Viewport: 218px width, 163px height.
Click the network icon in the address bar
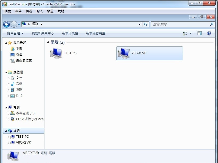coord(24,24)
